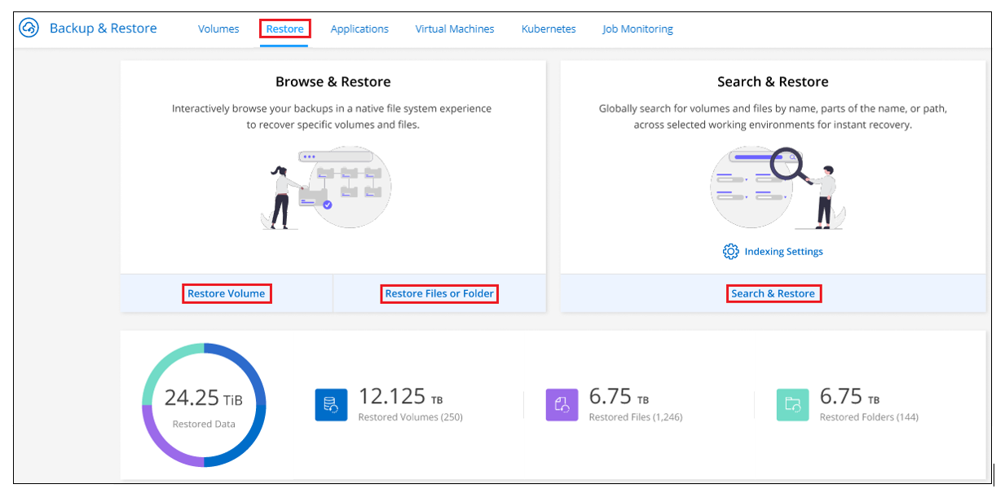Switch to the Applications tab
Screen dimensions: 996x493
pos(359,29)
